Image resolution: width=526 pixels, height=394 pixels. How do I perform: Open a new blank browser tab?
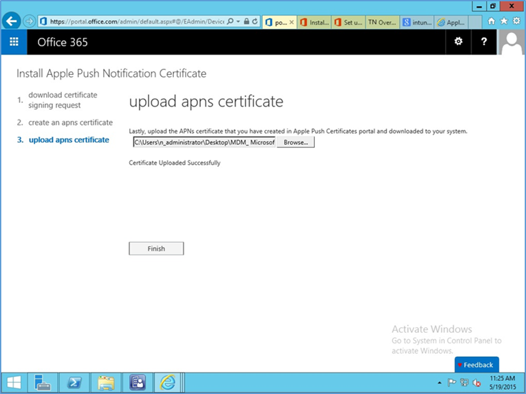pyautogui.click(x=475, y=23)
